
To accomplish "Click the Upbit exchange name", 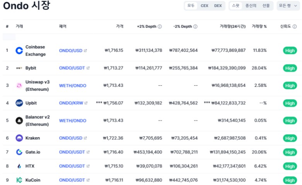I will [x=31, y=103].
